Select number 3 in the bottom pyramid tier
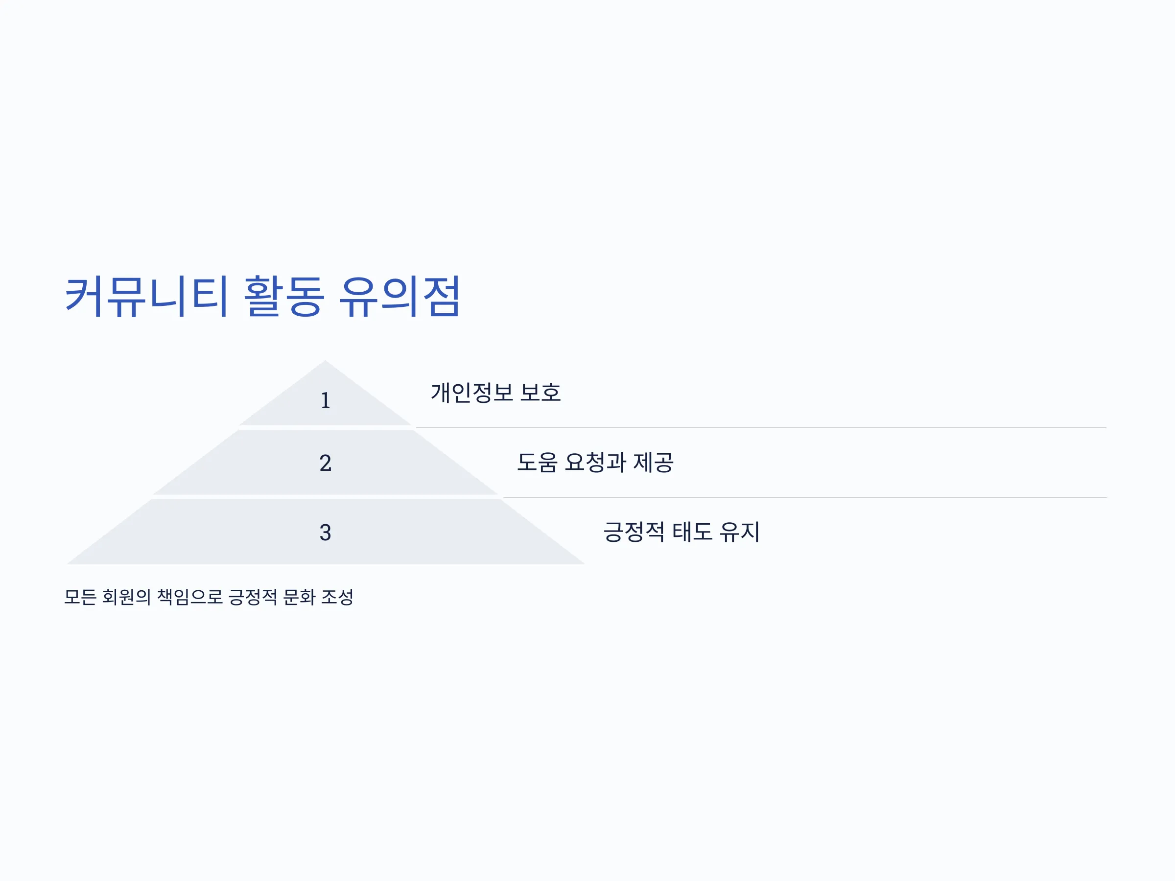Viewport: 1175px width, 881px height. [326, 532]
